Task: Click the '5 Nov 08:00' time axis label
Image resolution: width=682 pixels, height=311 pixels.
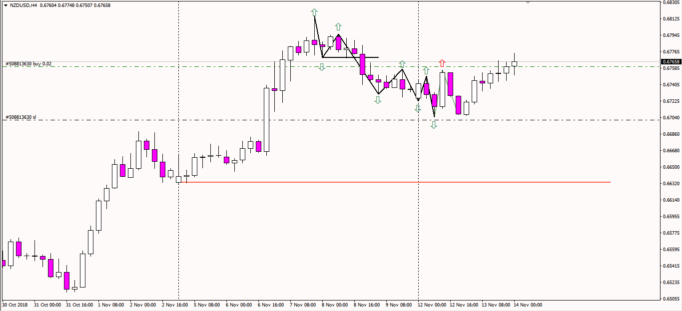Action: click(207, 305)
